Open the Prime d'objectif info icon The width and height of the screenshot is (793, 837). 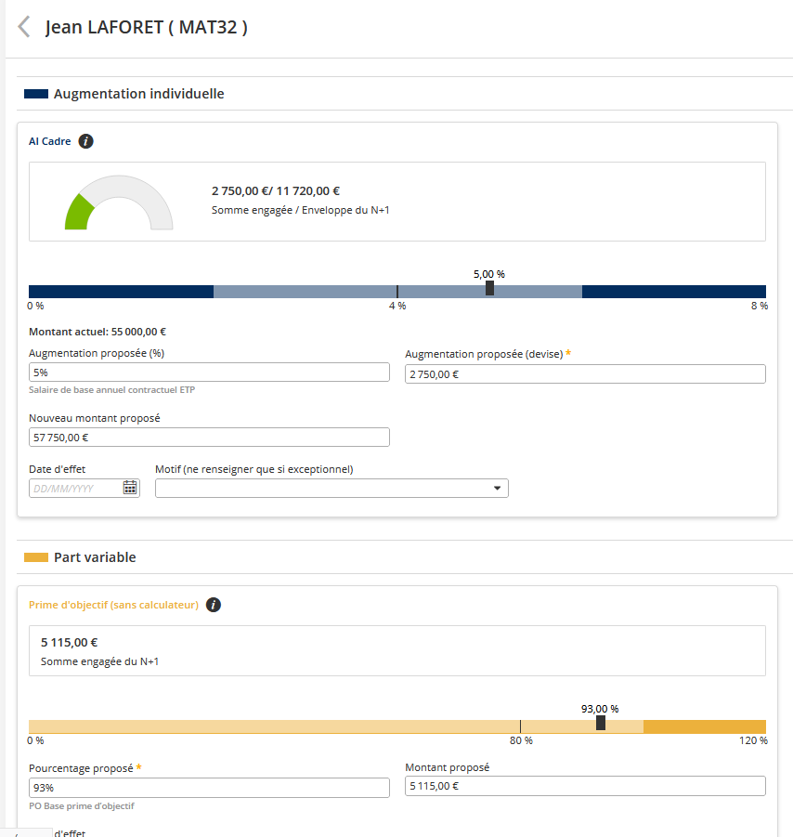point(214,605)
